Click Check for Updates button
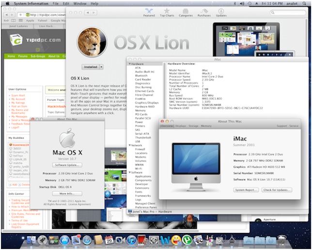Screen dimensions: 312x250 [277, 190]
